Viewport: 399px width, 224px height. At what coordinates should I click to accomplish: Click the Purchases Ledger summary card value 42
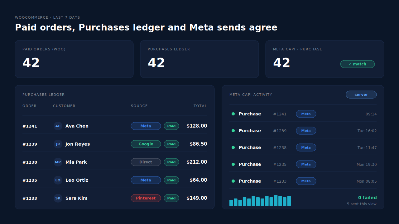[x=156, y=63]
